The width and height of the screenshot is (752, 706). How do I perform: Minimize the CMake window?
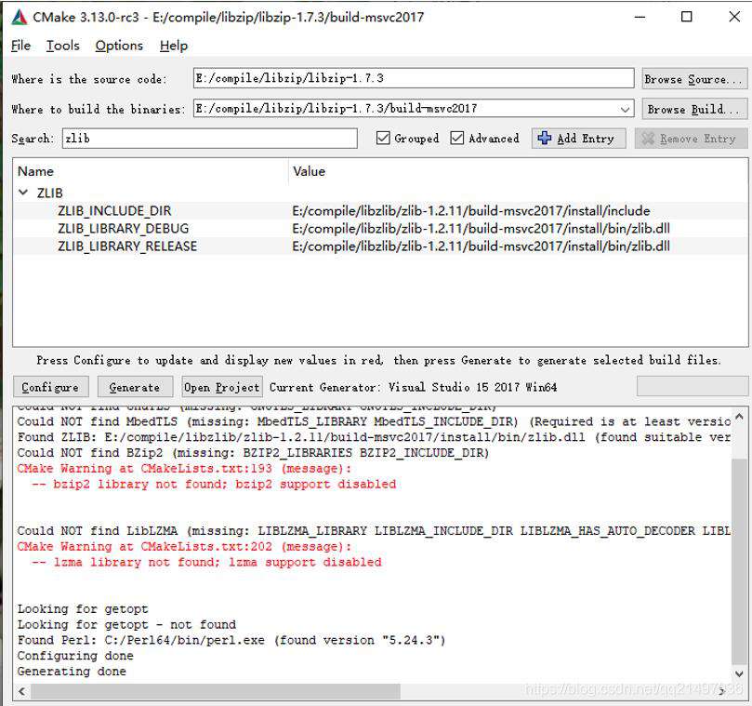[x=640, y=18]
